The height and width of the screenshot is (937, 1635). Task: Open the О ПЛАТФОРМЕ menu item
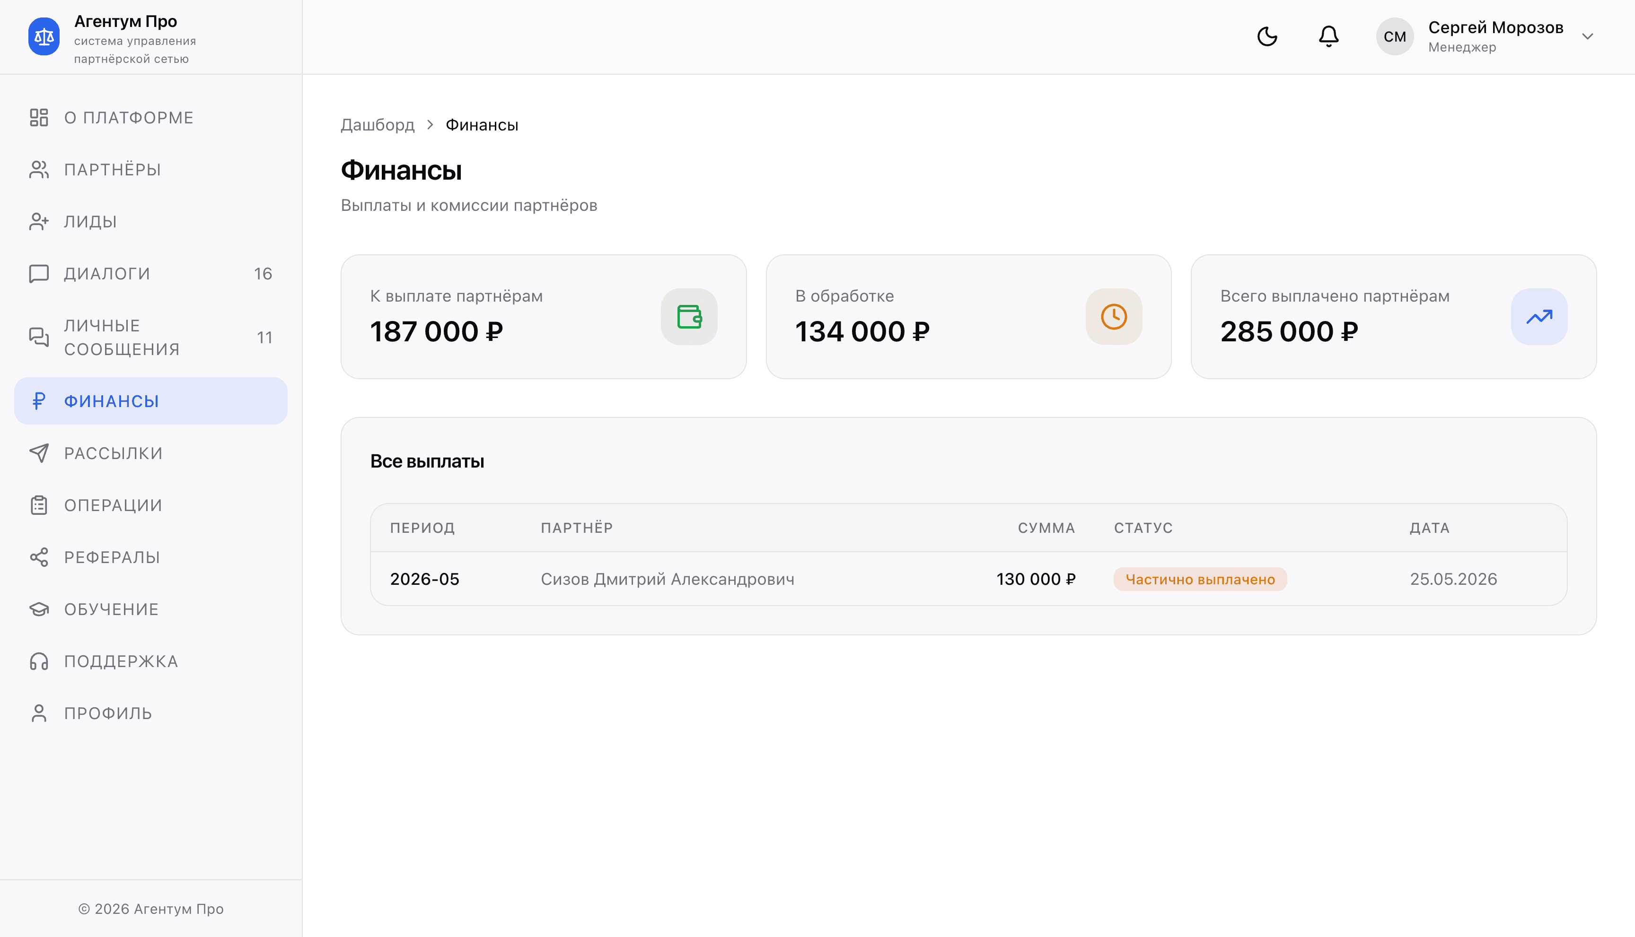pos(151,118)
